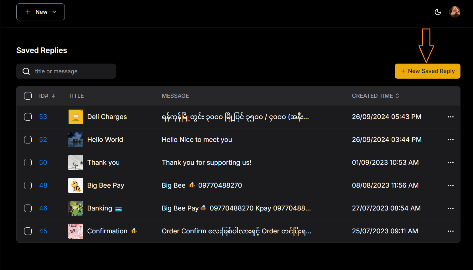Click the title or message search field

pyautogui.click(x=66, y=71)
